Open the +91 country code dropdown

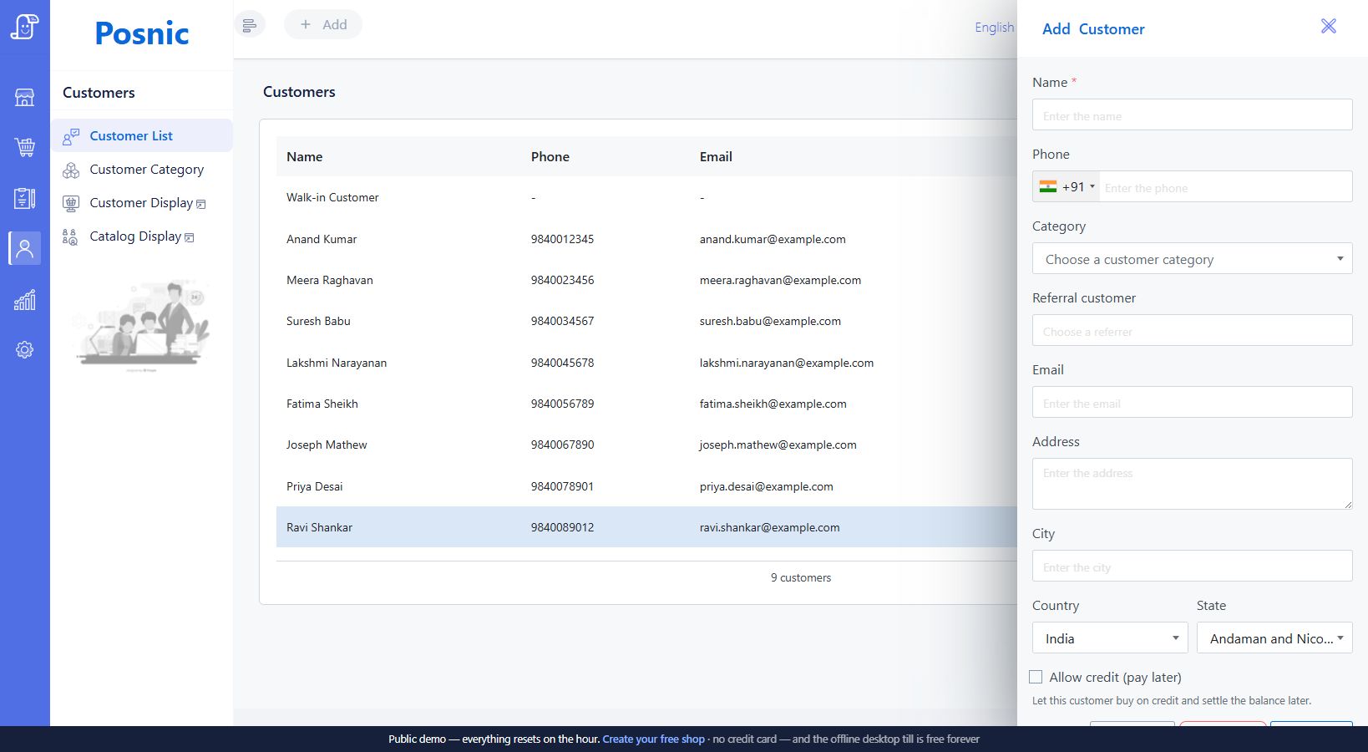(x=1067, y=187)
